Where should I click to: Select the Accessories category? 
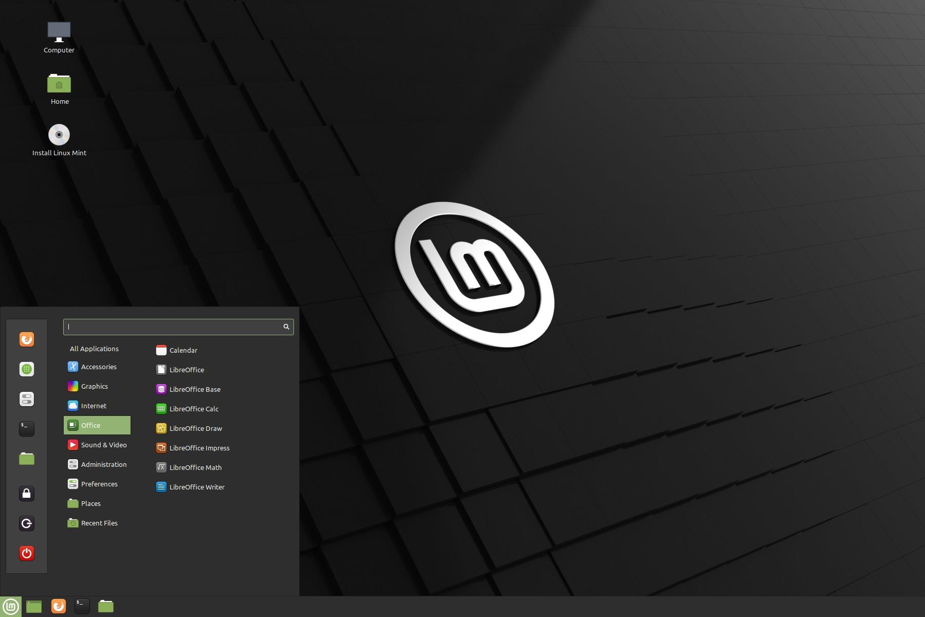[97, 367]
